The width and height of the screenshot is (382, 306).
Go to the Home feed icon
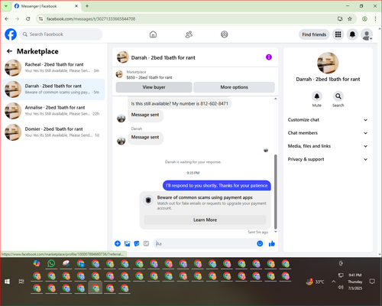[x=153, y=34]
